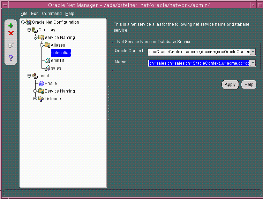
Task: Click the Apply button
Action: (230, 85)
